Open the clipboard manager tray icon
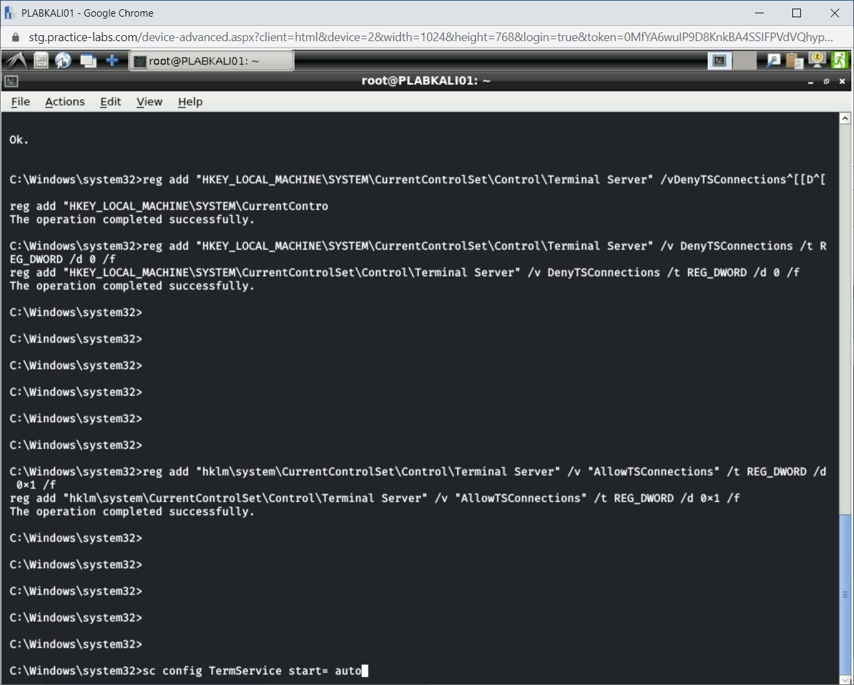854x685 pixels. pos(794,61)
